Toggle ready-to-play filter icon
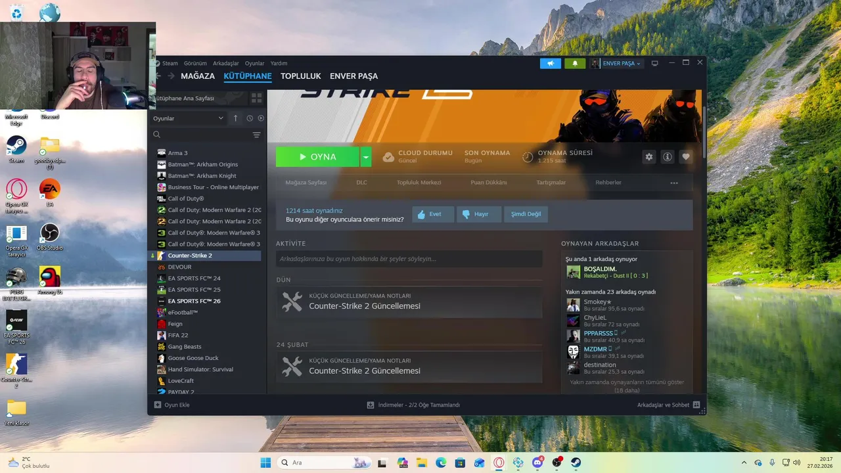 pyautogui.click(x=261, y=118)
